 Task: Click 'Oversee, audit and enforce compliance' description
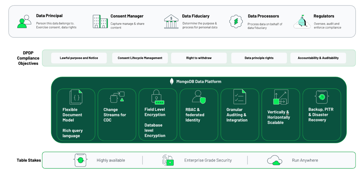(x=328, y=26)
